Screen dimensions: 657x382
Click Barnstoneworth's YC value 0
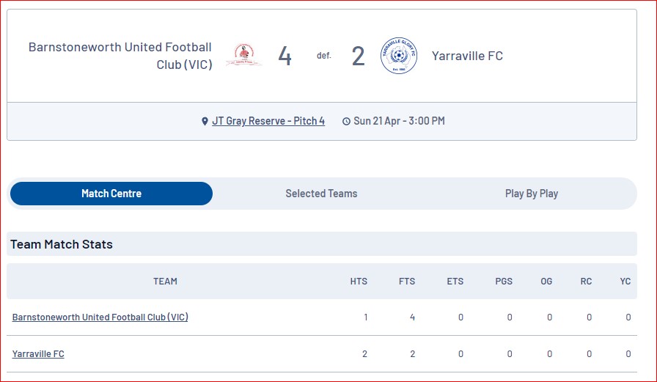pos(628,317)
